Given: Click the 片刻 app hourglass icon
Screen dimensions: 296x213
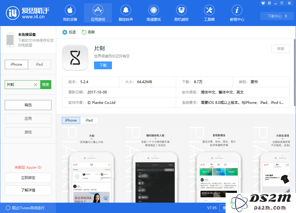Looking at the screenshot, I should click(x=75, y=58).
